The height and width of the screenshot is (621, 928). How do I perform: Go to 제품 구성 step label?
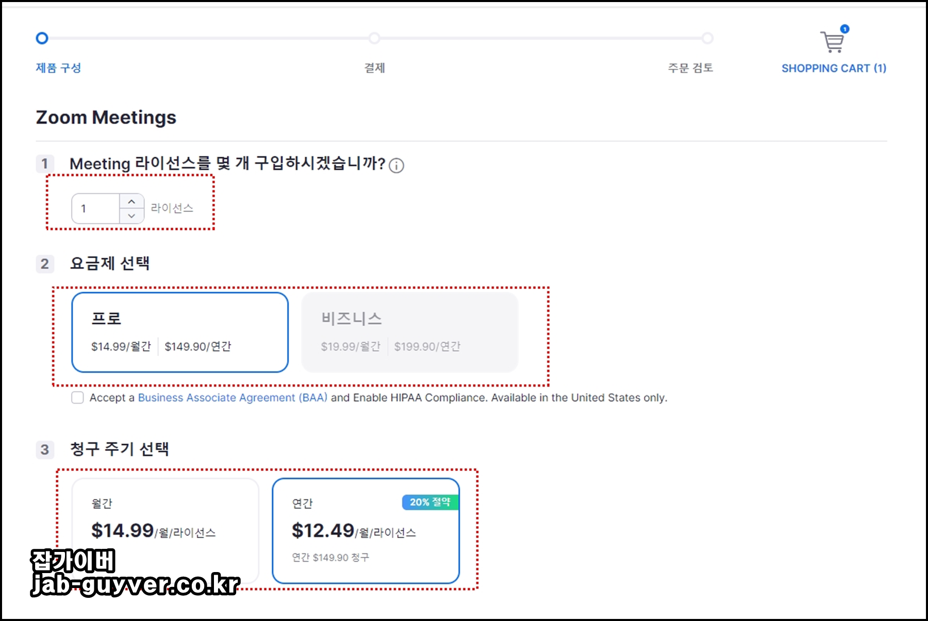pyautogui.click(x=58, y=68)
